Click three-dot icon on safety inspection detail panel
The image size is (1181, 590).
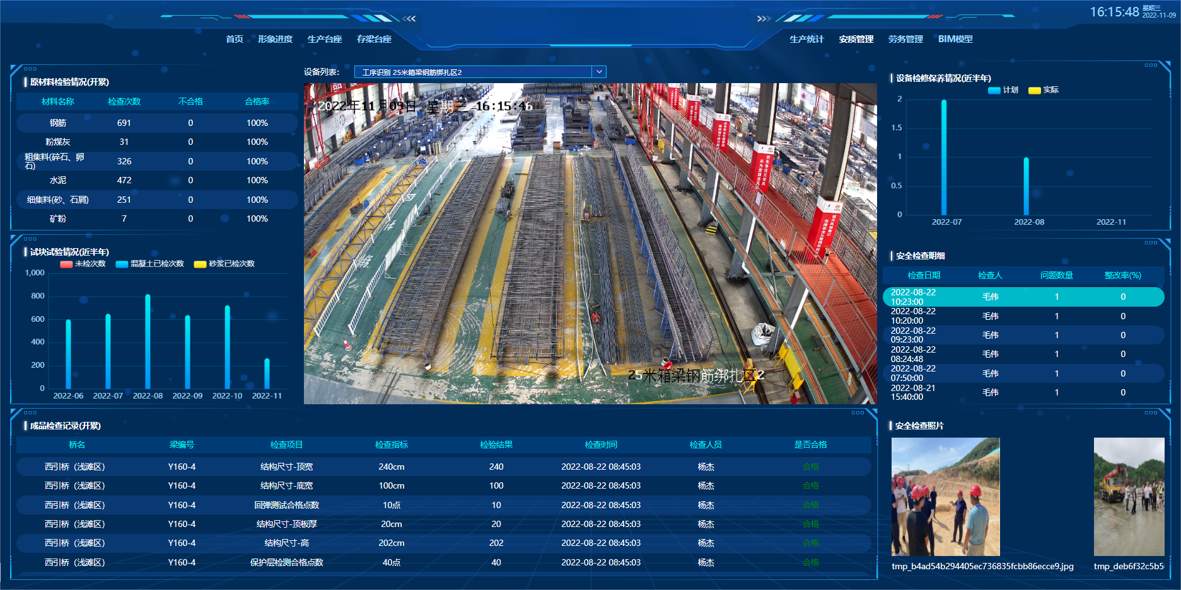pyautogui.click(x=1151, y=242)
